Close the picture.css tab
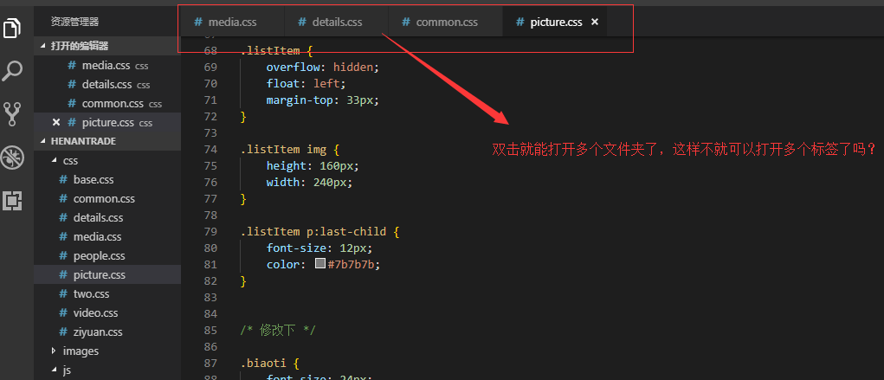This screenshot has width=884, height=380. pyautogui.click(x=594, y=22)
